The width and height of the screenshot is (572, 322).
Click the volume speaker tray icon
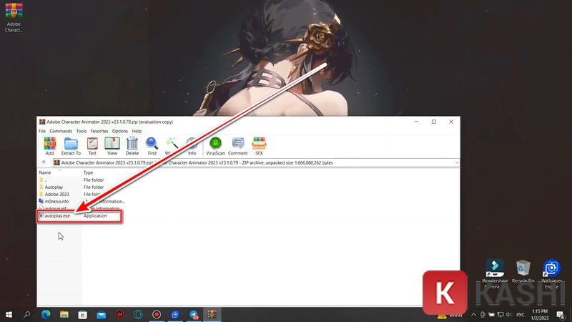(x=509, y=315)
